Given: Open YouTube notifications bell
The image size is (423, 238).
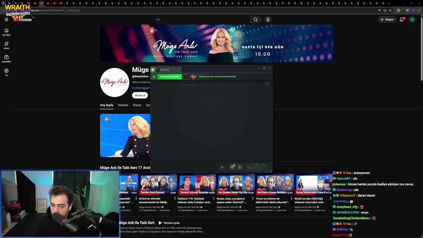Looking at the screenshot, I should pyautogui.click(x=402, y=20).
